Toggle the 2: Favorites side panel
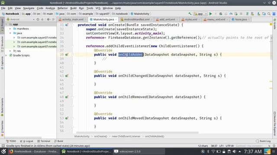 [x=2, y=128]
